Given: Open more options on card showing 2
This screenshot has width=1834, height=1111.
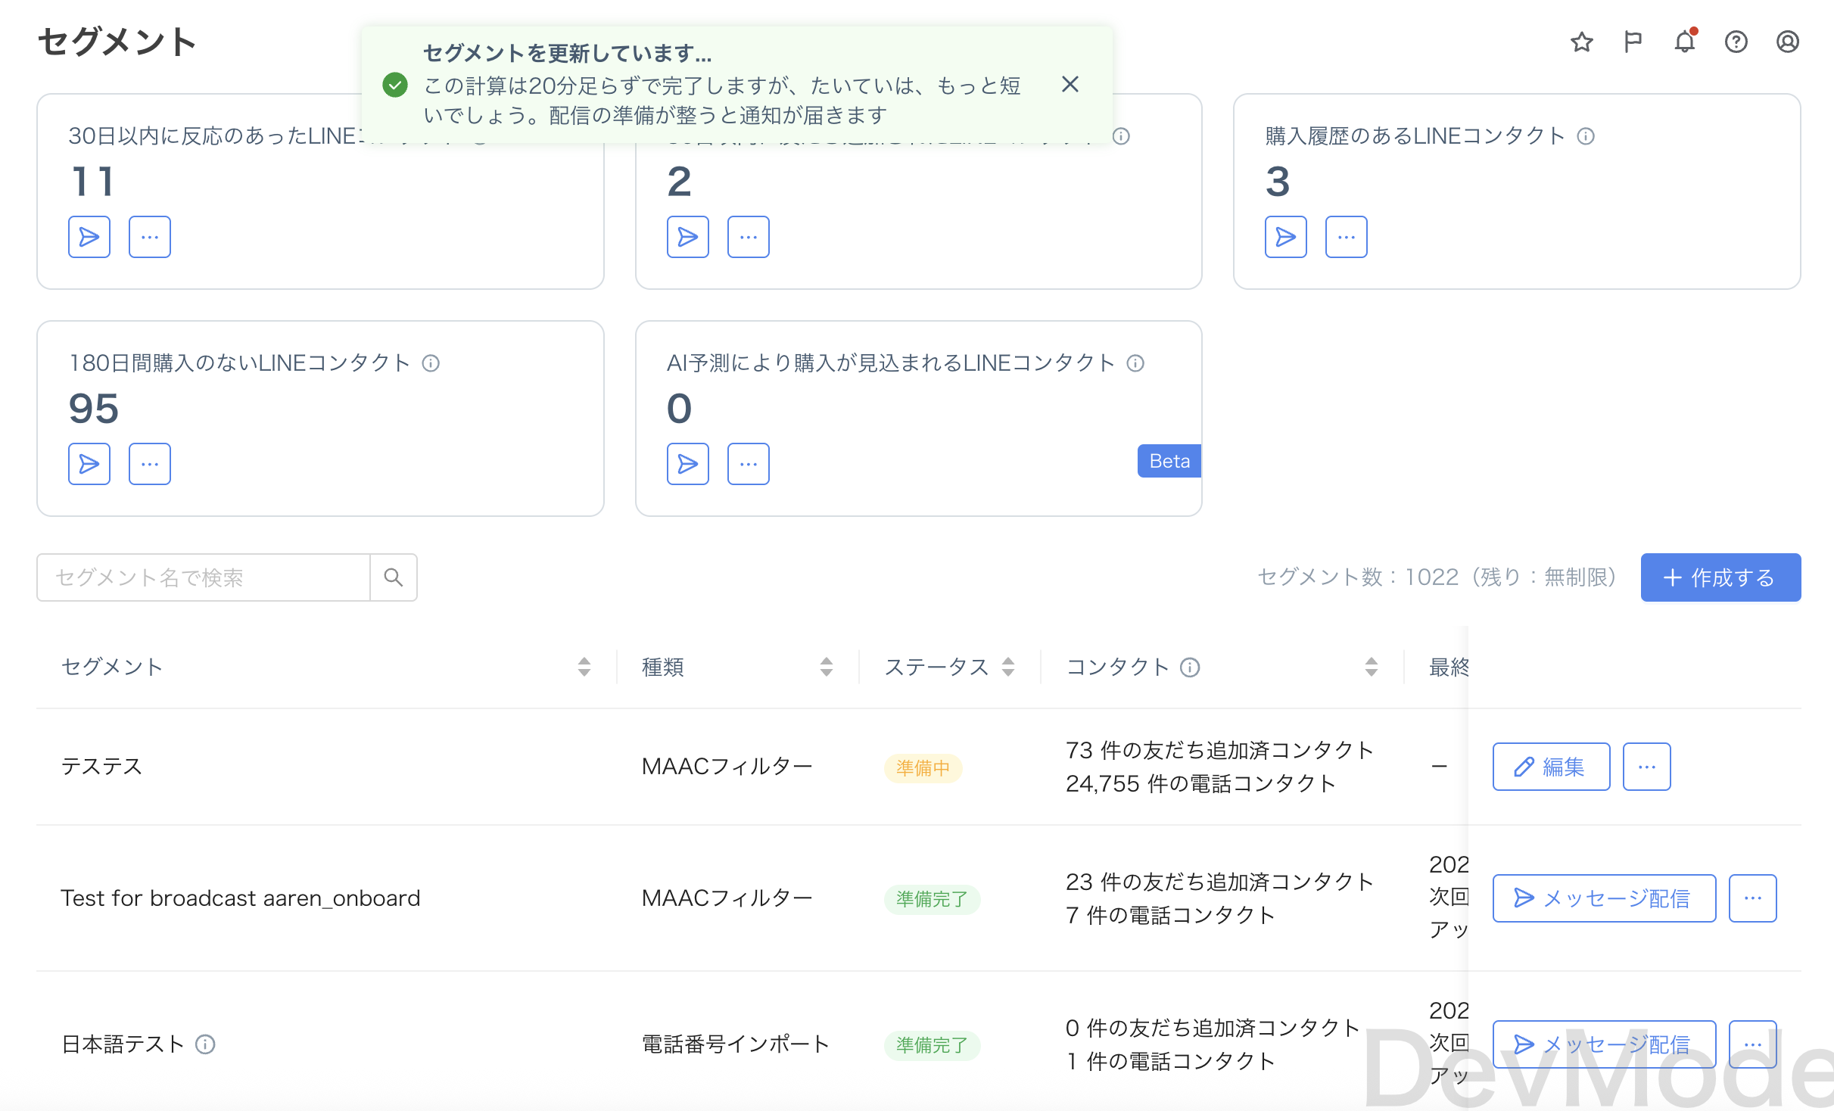Looking at the screenshot, I should 748,237.
